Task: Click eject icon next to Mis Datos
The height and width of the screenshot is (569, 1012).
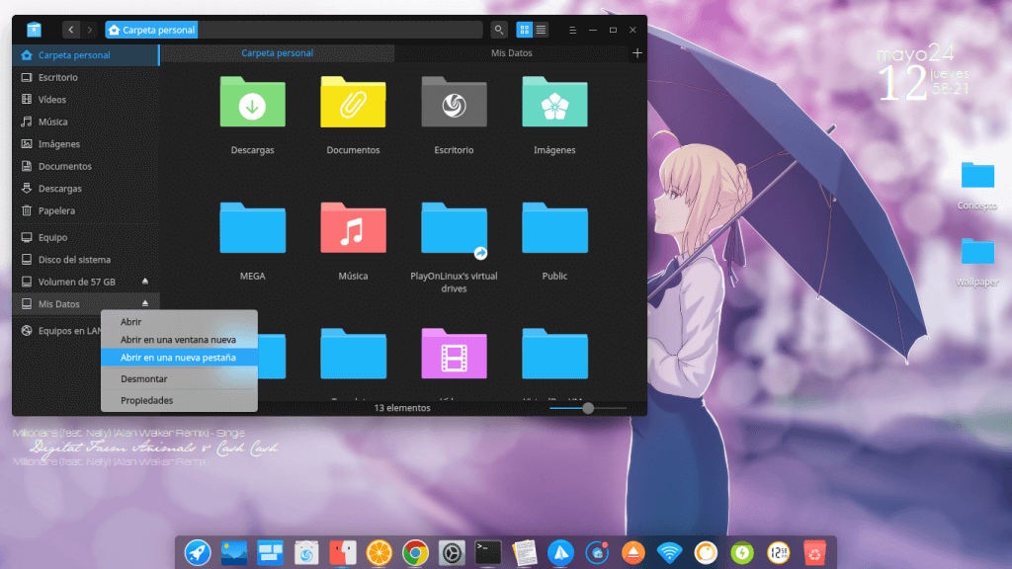Action: pyautogui.click(x=145, y=303)
